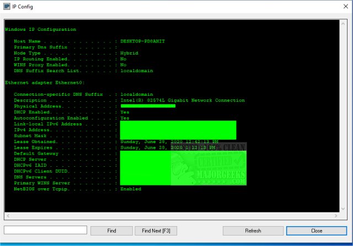This screenshot has width=353, height=246.
Task: Click the horizontal scrollbar right arrow
Action: 336,216
